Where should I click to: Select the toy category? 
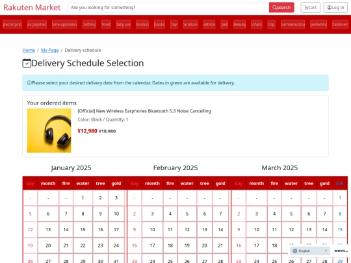174,25
